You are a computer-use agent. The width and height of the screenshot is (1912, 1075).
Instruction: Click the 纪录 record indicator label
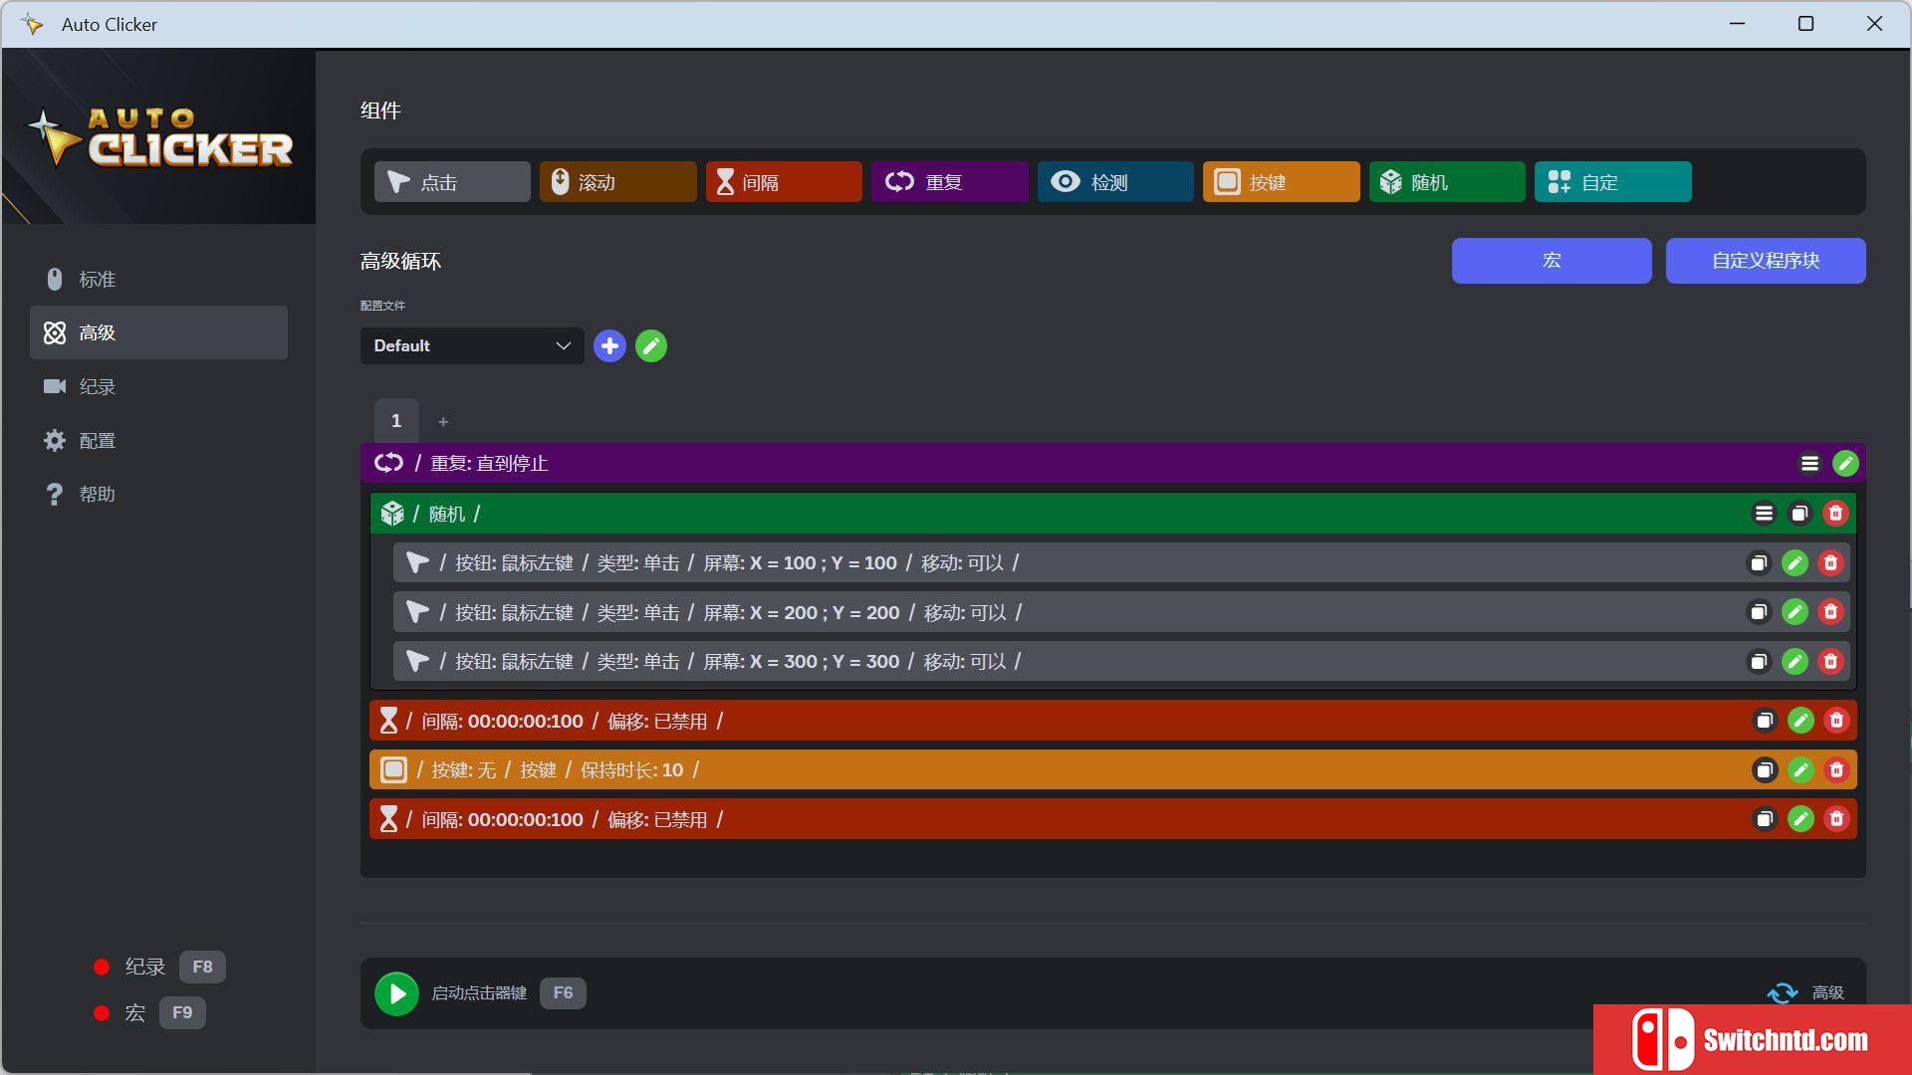pos(145,967)
